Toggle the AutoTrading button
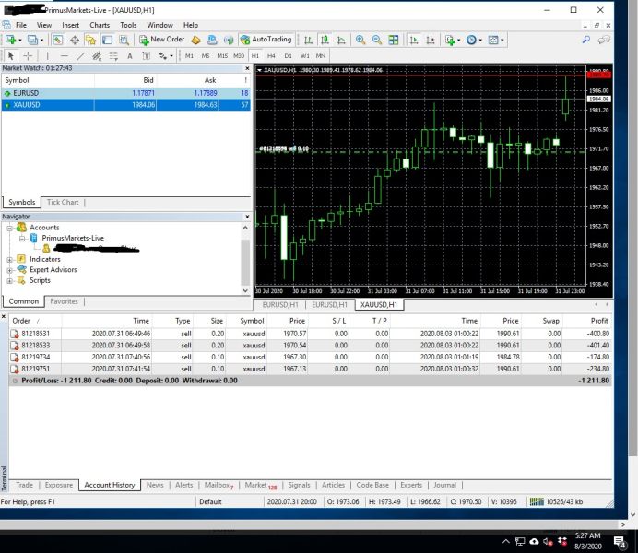This screenshot has height=553, width=638. click(x=266, y=40)
